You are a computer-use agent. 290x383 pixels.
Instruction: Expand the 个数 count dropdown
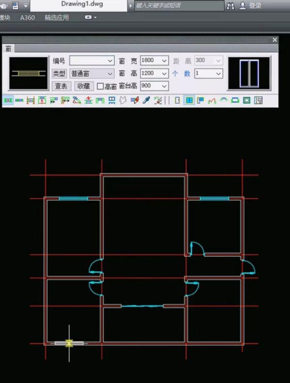coord(218,74)
